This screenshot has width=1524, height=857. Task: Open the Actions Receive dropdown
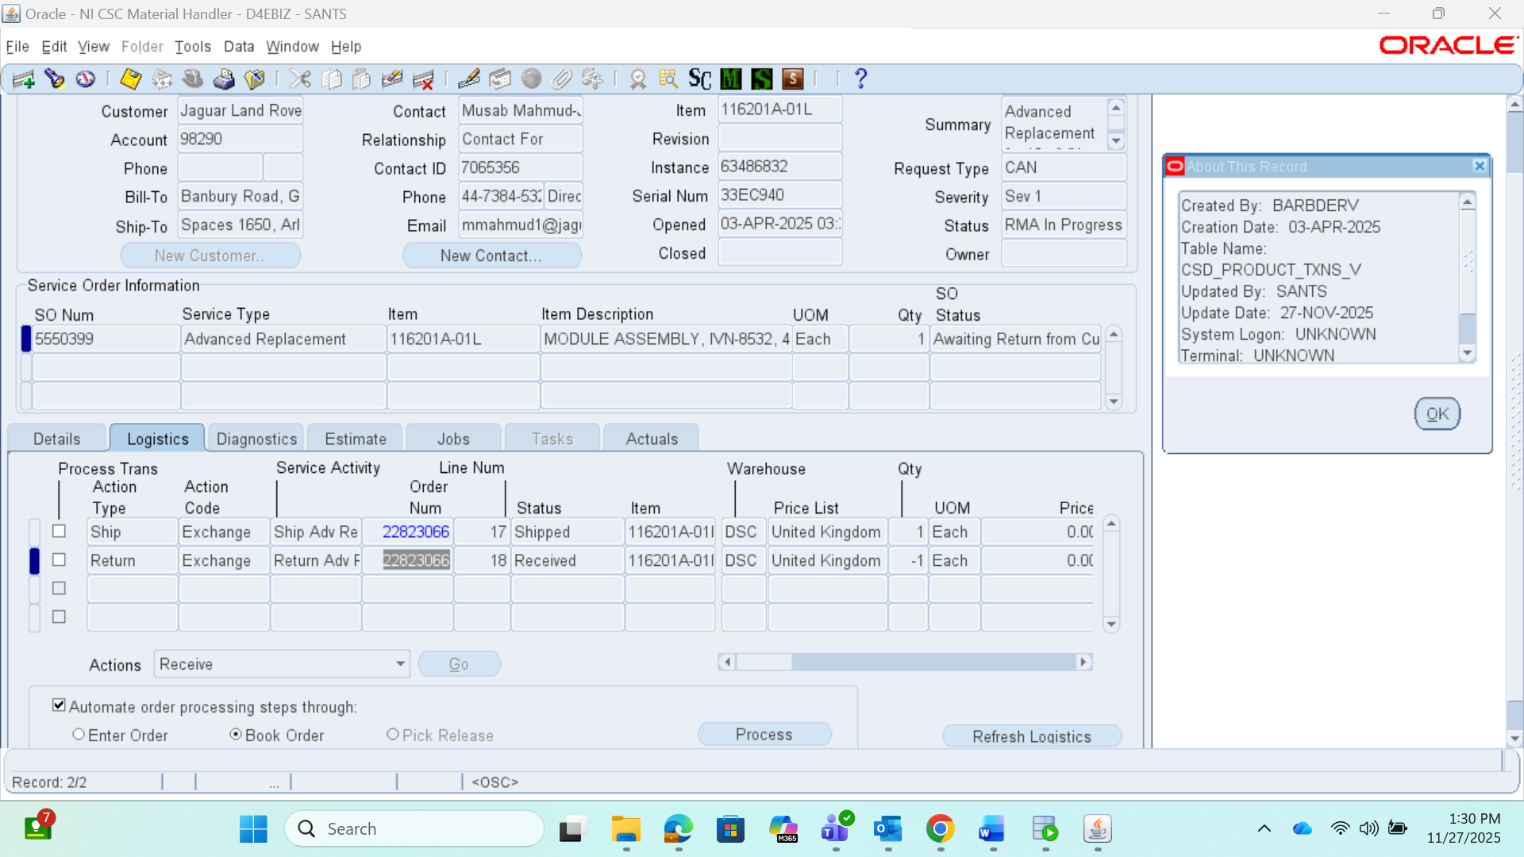(x=400, y=663)
